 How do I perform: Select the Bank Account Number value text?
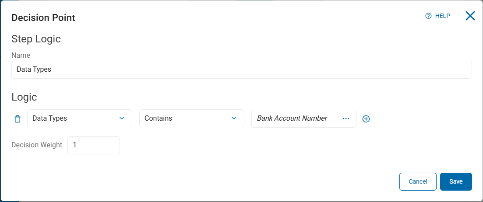[x=292, y=118]
